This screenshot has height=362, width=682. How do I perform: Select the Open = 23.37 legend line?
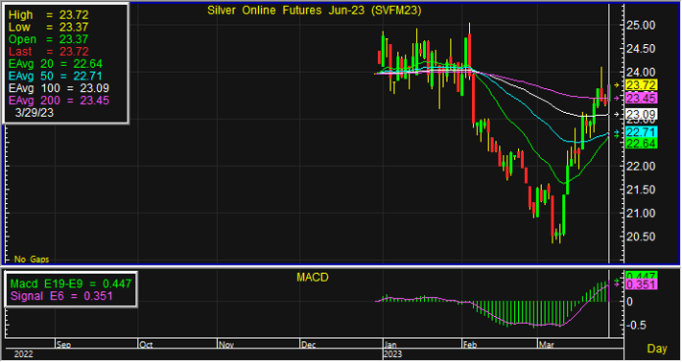(x=48, y=39)
